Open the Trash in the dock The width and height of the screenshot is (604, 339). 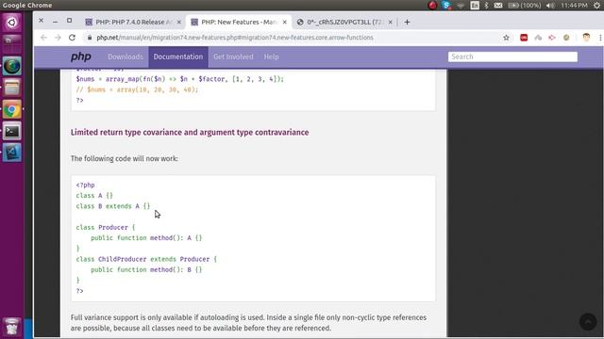[12, 327]
